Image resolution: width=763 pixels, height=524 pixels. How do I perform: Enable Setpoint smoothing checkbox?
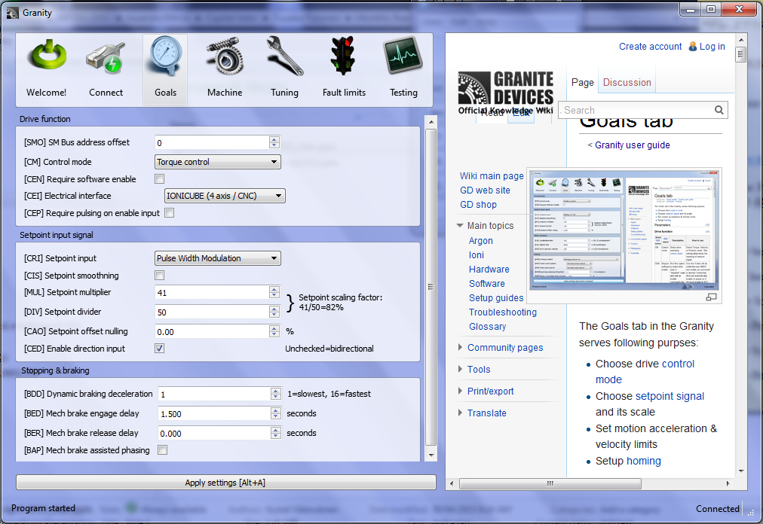[x=160, y=276]
